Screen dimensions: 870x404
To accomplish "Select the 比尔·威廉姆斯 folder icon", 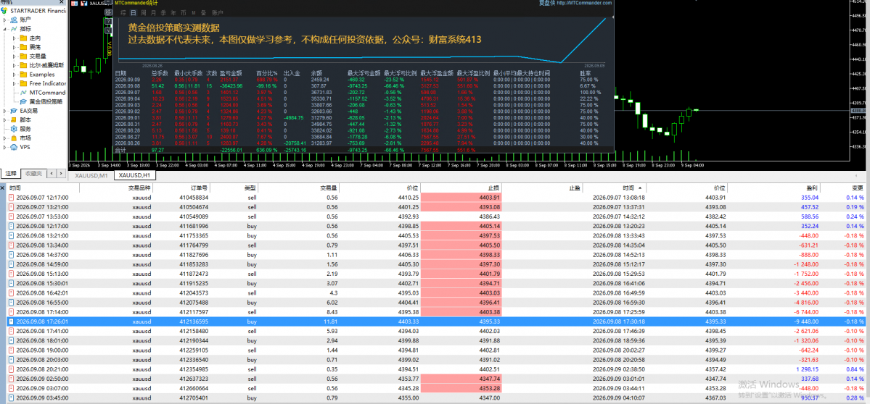I will click(23, 65).
